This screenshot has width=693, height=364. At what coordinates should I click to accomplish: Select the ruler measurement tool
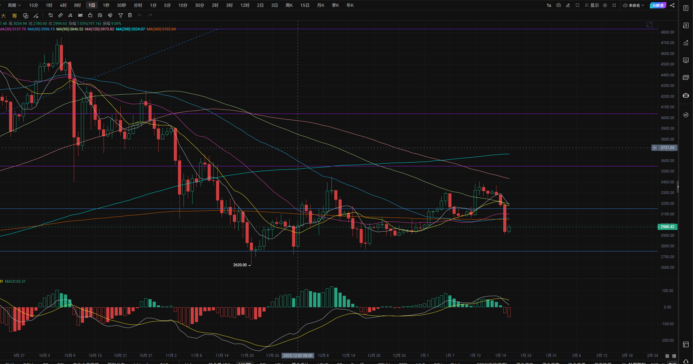[60, 15]
